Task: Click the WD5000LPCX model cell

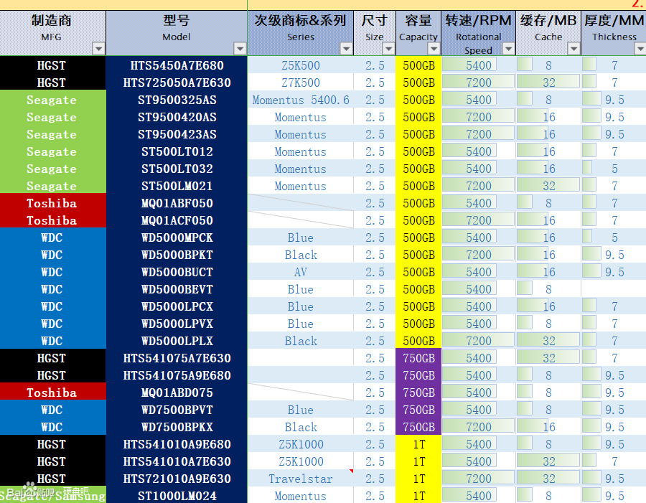Action: 177,307
